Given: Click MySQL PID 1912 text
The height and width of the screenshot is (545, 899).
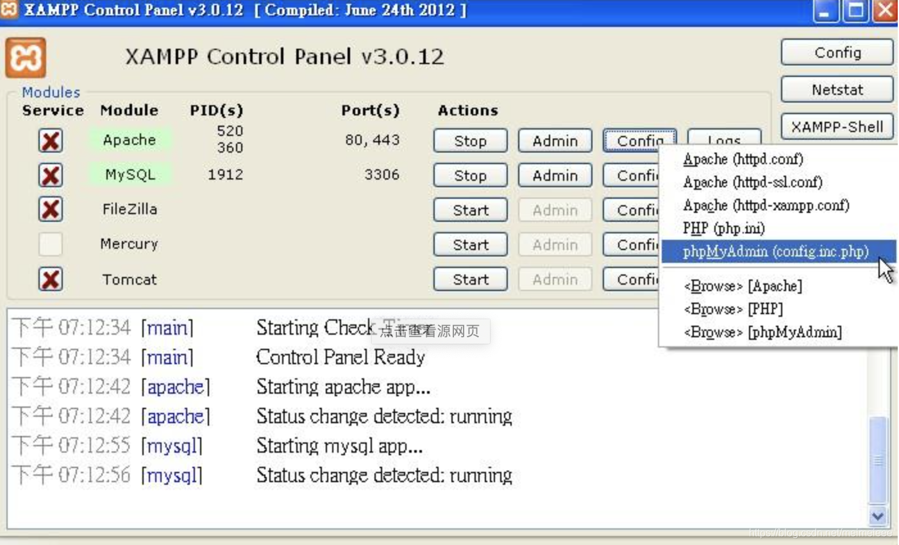Looking at the screenshot, I should 225,174.
